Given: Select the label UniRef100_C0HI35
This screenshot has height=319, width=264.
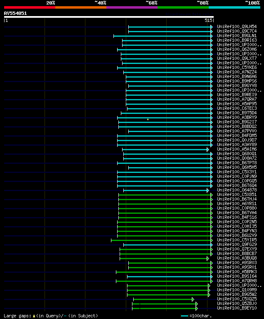Looking at the screenshot, I should (237, 227).
